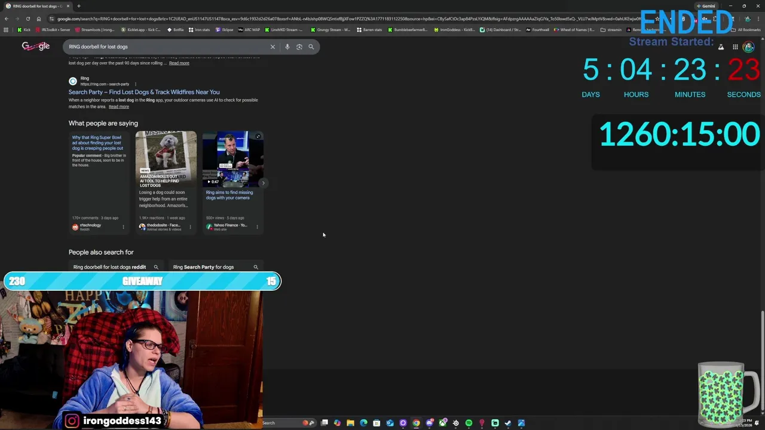Switch to Chrome on the taskbar

tap(416, 423)
